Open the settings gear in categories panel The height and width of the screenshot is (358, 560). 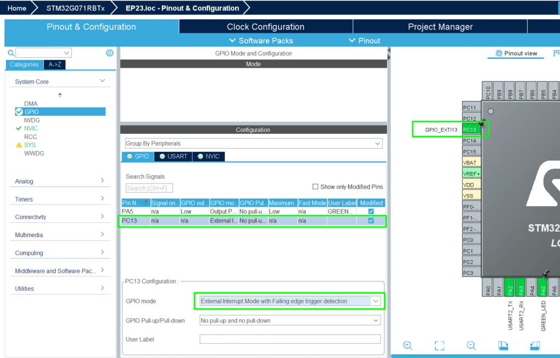[109, 53]
